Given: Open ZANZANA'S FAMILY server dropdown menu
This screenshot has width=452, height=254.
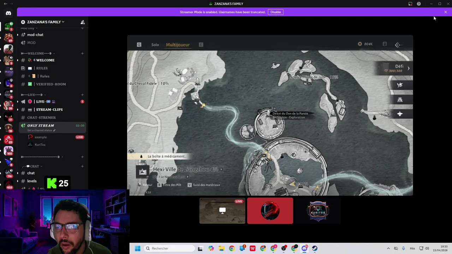Looking at the screenshot, I should pyautogui.click(x=46, y=22).
